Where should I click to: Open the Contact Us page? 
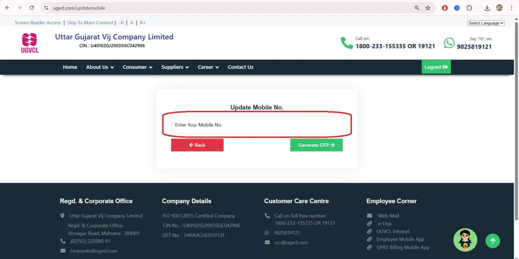pyautogui.click(x=240, y=67)
